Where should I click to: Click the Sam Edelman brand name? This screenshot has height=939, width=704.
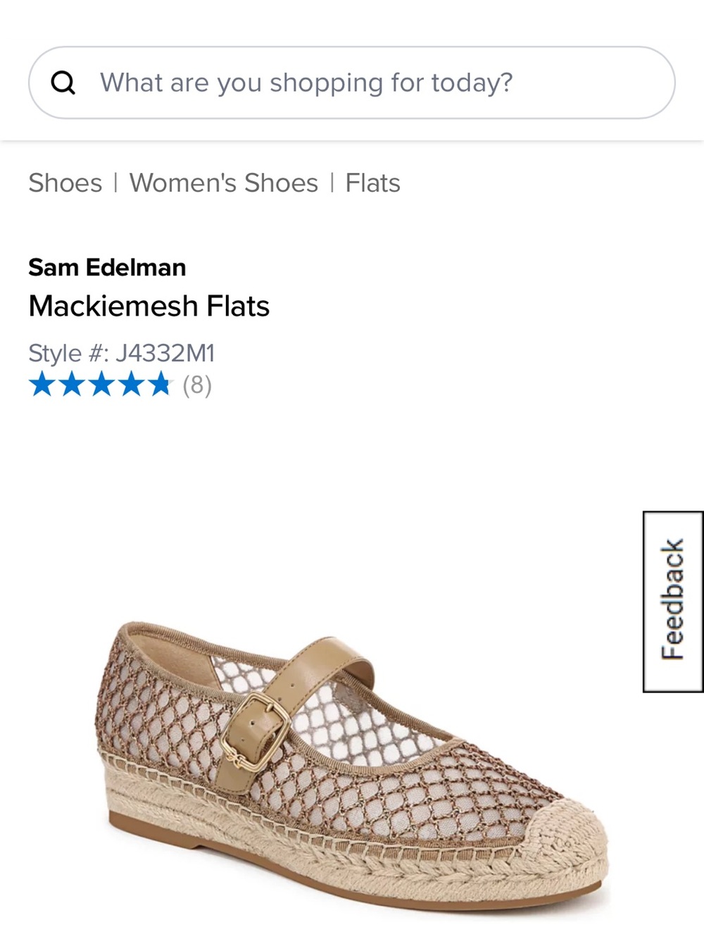pyautogui.click(x=106, y=268)
